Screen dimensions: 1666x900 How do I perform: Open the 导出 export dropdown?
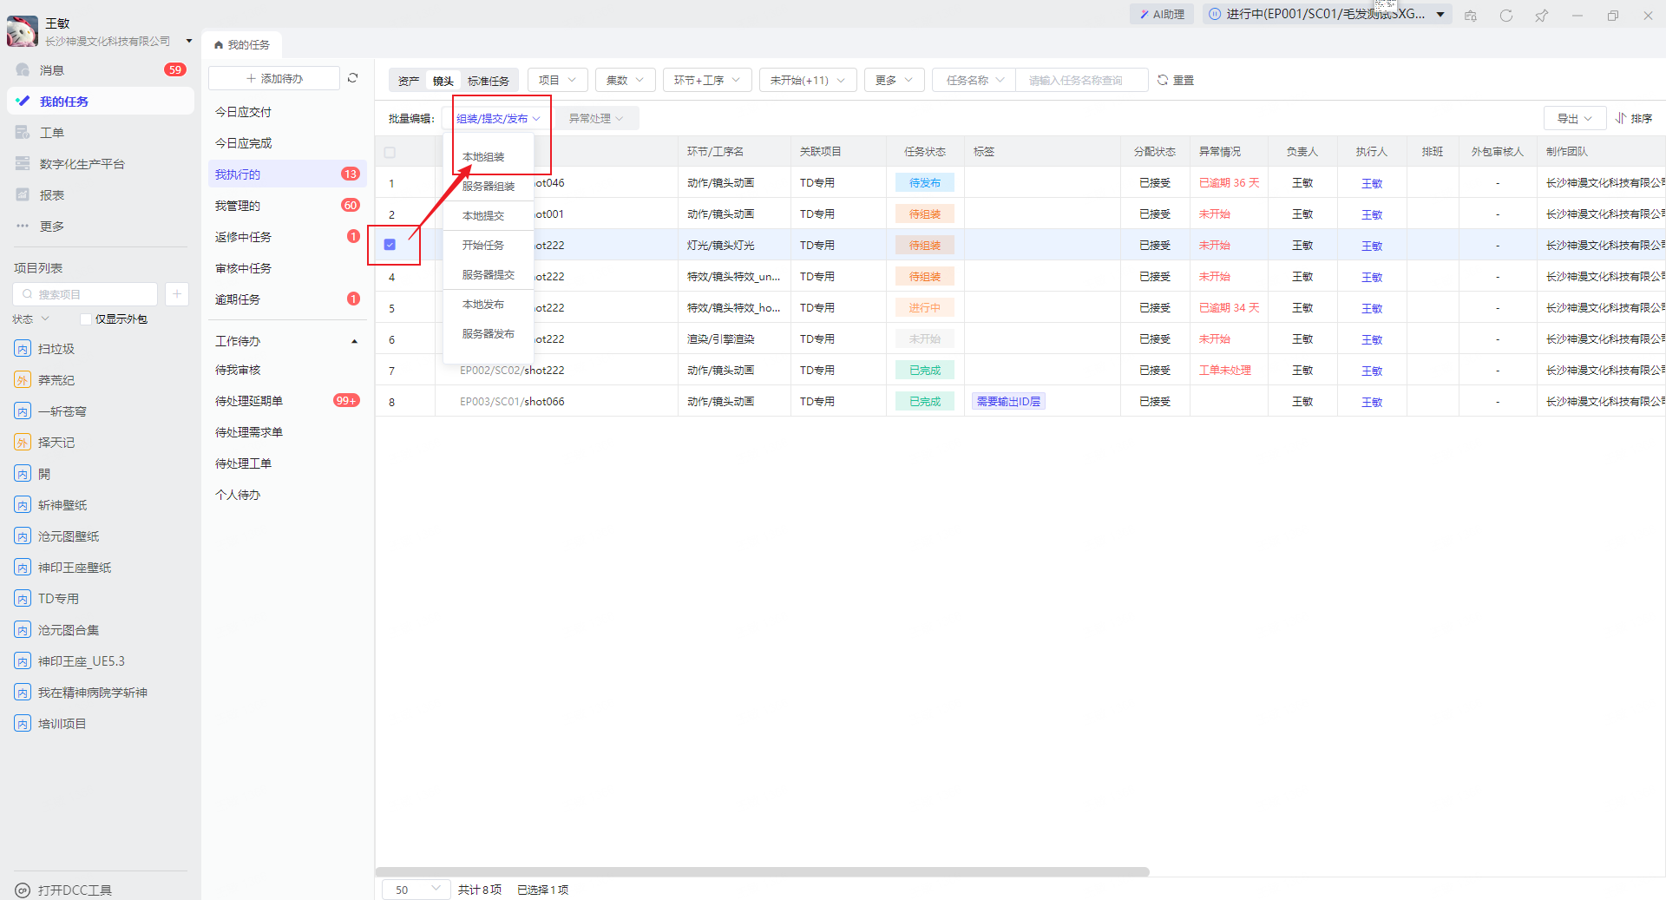click(1574, 118)
